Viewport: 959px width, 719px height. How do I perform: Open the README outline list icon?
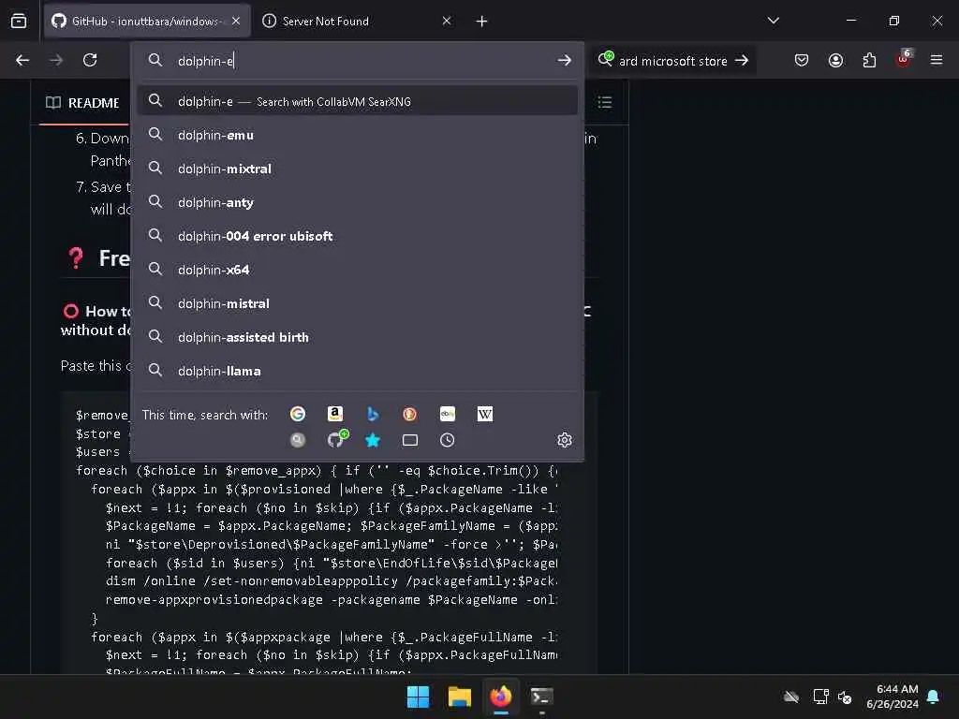click(604, 102)
